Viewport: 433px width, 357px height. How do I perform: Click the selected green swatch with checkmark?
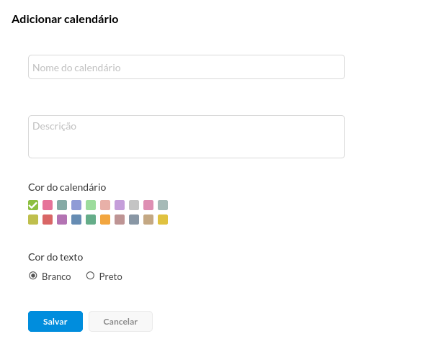[33, 205]
